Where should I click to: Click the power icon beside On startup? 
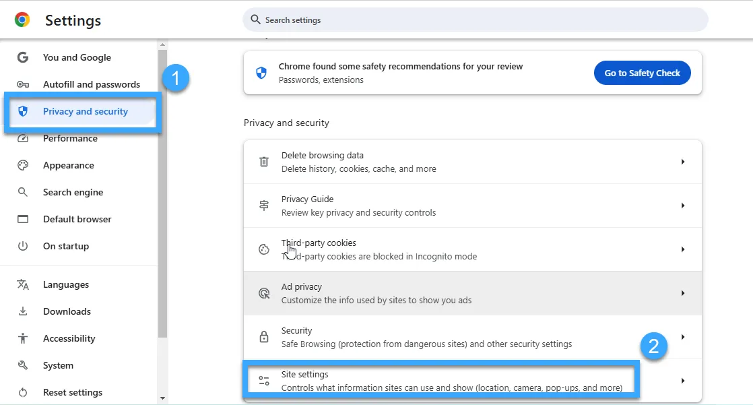click(23, 246)
